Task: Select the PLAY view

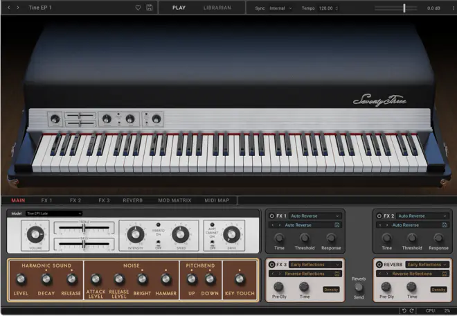Action: coord(179,8)
